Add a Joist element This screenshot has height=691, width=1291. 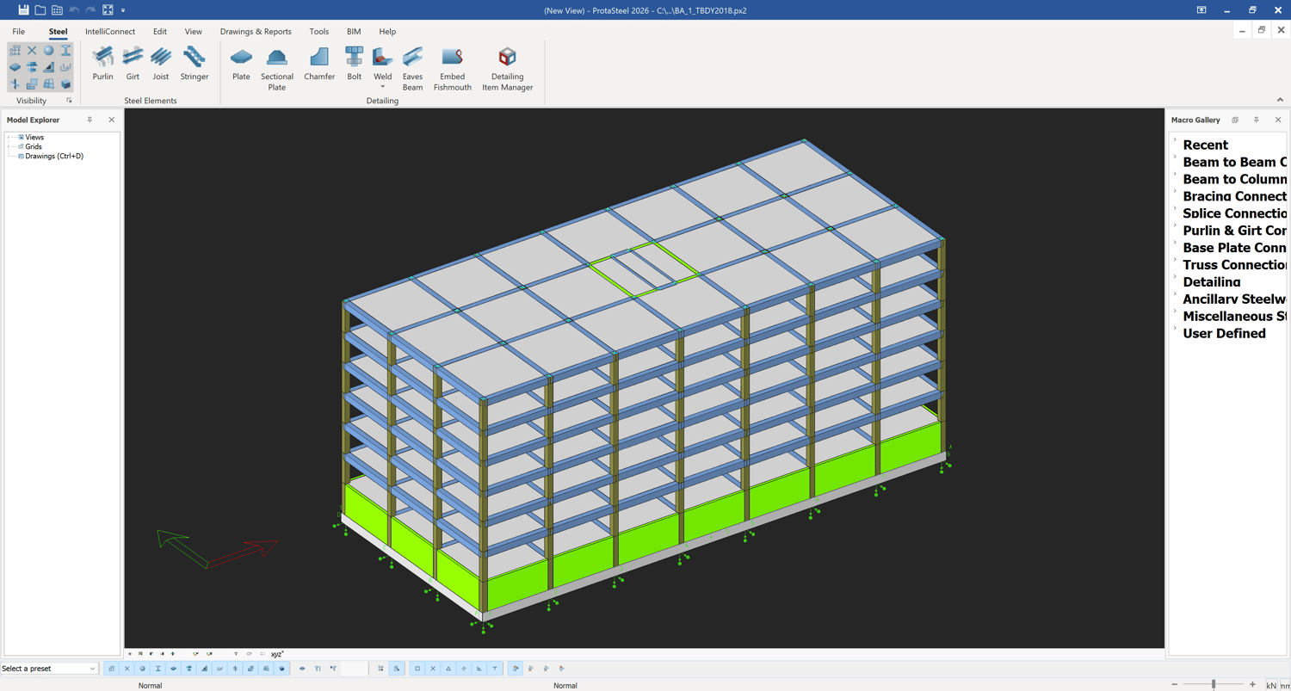[x=161, y=65]
